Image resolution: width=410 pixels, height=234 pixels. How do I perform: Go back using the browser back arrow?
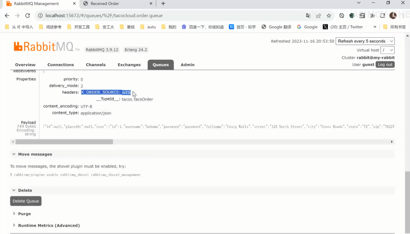7,16
